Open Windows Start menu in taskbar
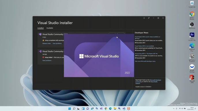 (70, 108)
